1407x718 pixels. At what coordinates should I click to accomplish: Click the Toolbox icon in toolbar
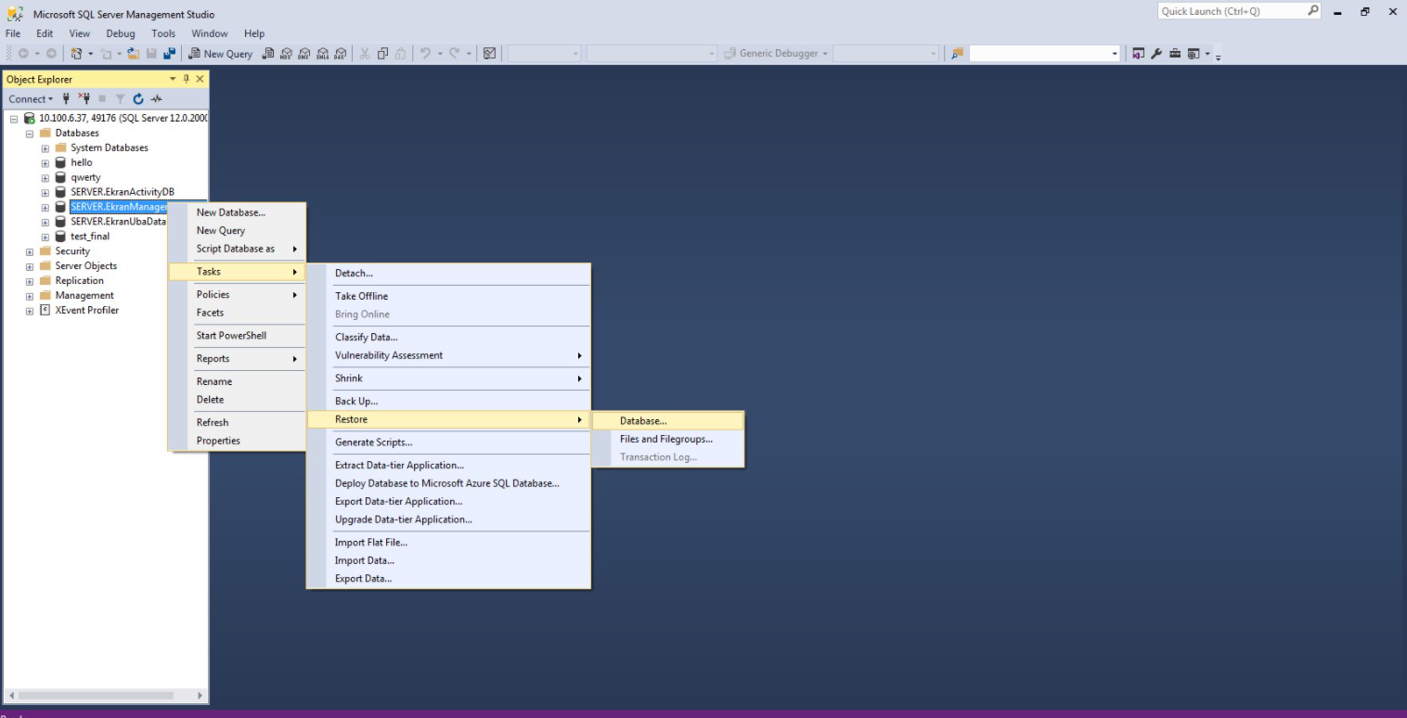click(1175, 54)
